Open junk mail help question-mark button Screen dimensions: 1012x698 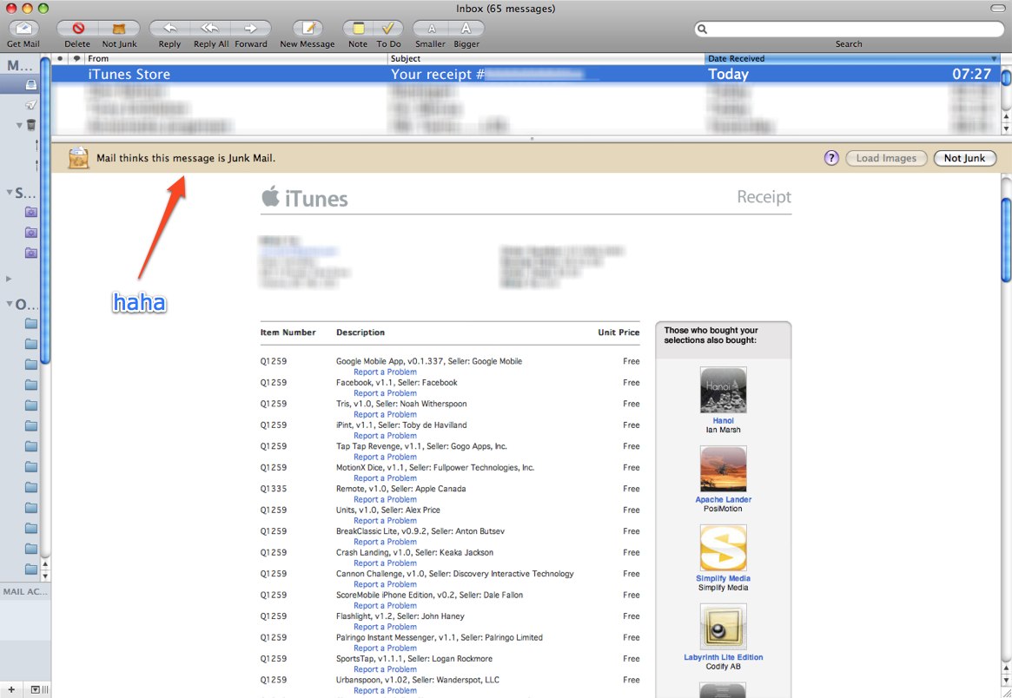click(832, 158)
